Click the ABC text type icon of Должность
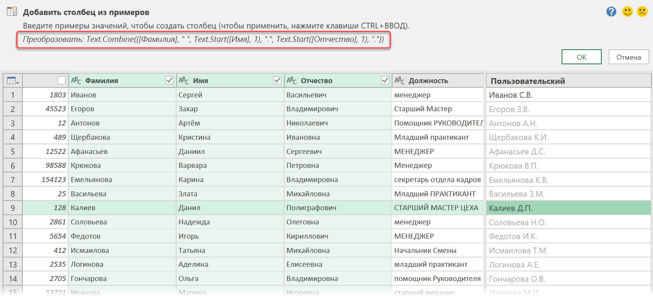 pos(399,80)
